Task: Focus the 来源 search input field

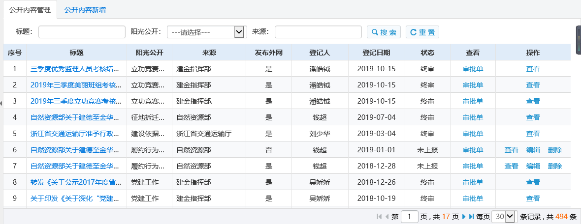Action: 318,32
